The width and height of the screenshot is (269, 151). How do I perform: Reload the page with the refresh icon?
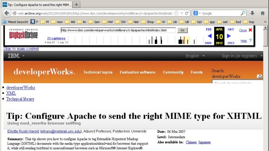(187, 13)
